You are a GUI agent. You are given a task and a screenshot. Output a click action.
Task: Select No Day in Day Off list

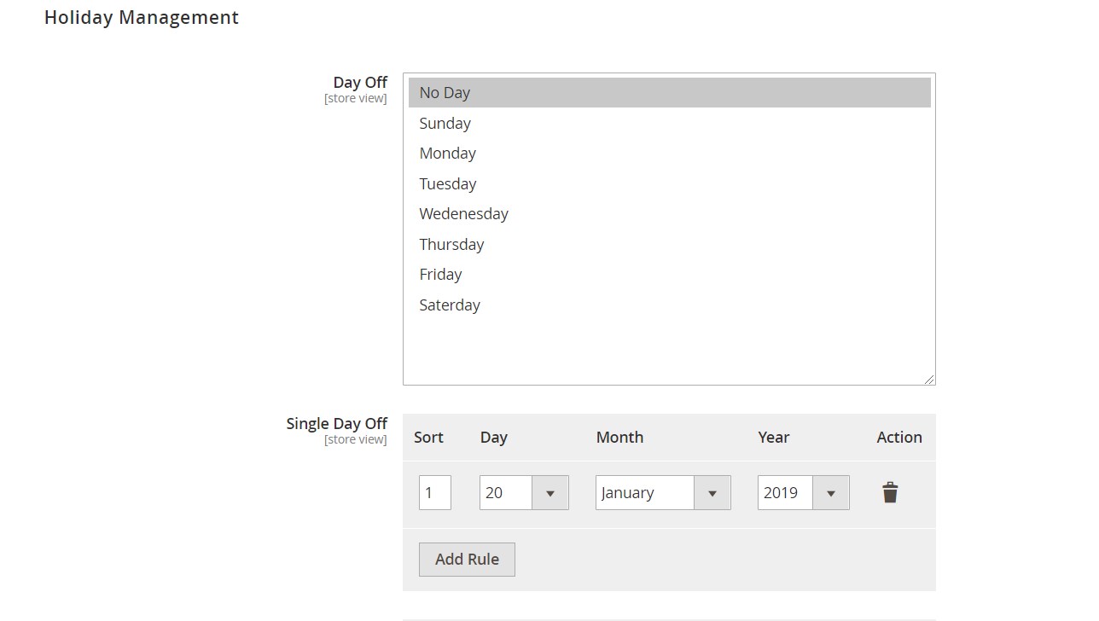coord(669,93)
